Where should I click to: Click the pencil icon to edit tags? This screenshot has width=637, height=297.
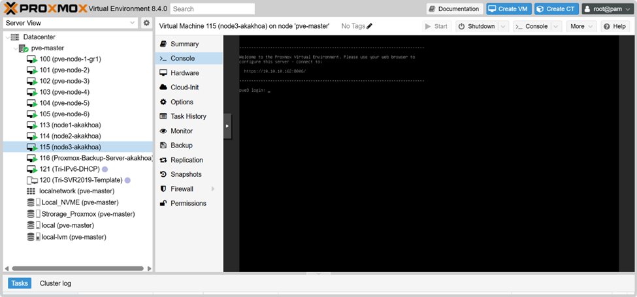[370, 26]
